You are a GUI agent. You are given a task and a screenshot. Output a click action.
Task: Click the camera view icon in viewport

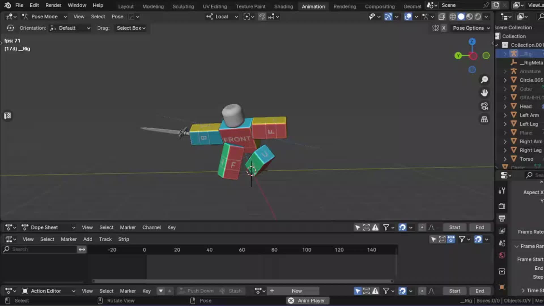coord(484,106)
